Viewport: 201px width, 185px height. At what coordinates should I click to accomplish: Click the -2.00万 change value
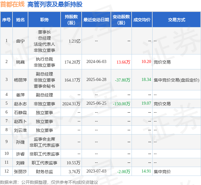point(124,172)
